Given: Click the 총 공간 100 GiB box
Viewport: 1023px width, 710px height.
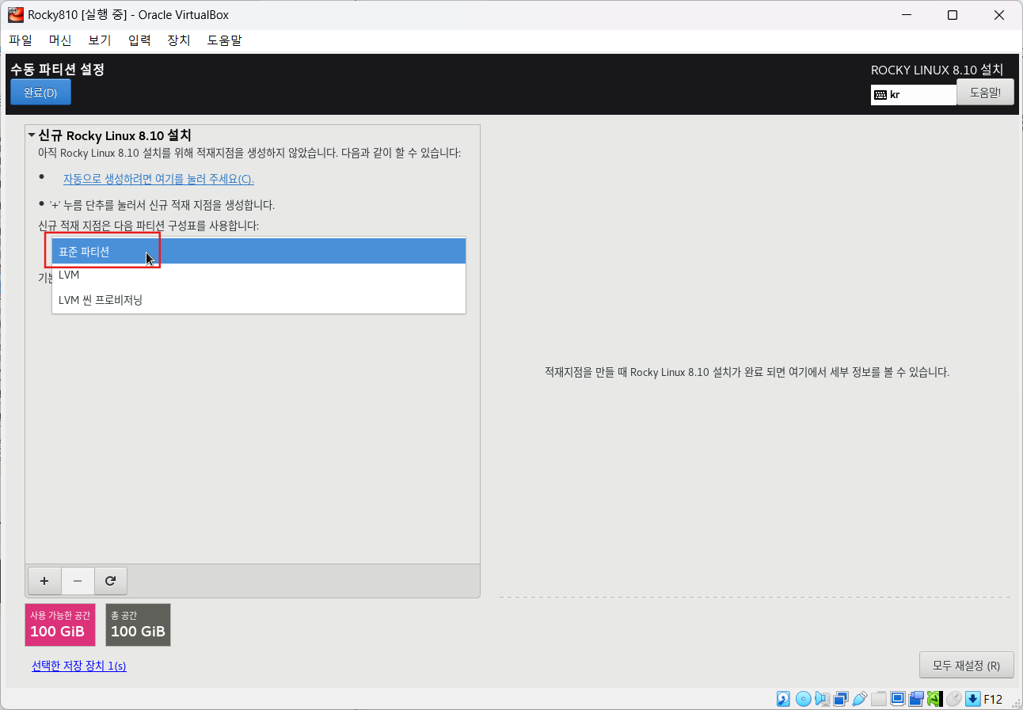Looking at the screenshot, I should pos(138,625).
